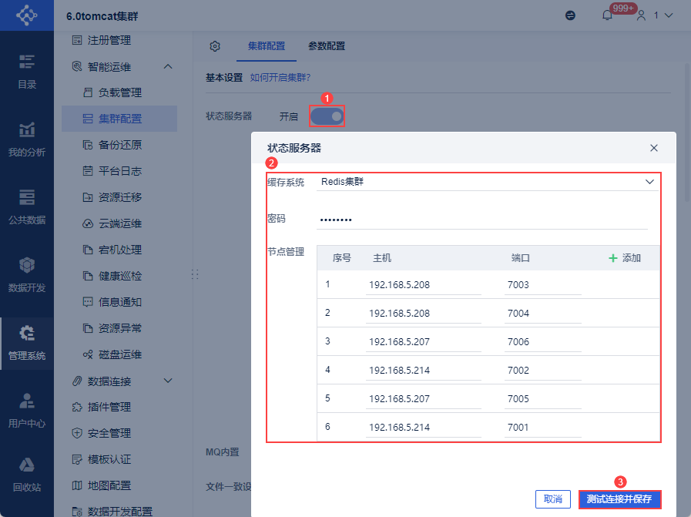Open 资源迁移 in the side menu
691x517 pixels.
[112, 197]
